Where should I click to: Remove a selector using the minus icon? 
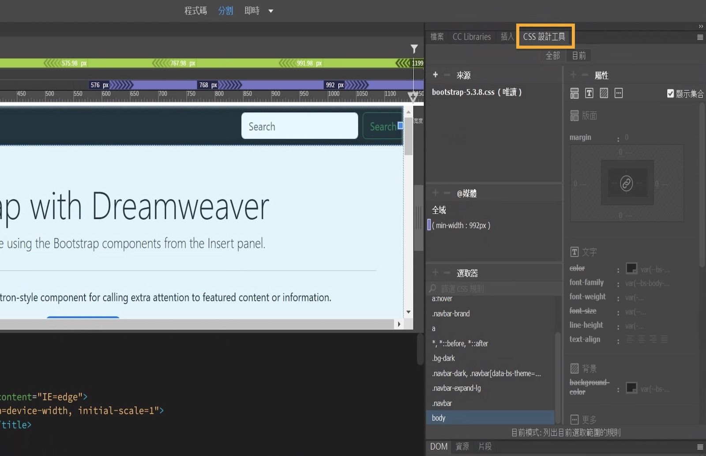(x=447, y=272)
